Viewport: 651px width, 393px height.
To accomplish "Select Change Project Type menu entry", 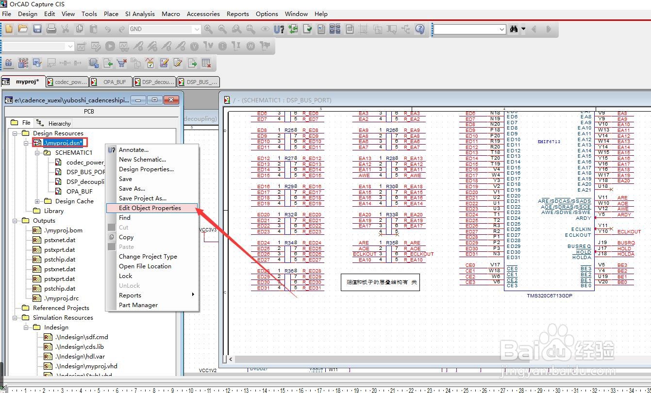I will point(152,256).
